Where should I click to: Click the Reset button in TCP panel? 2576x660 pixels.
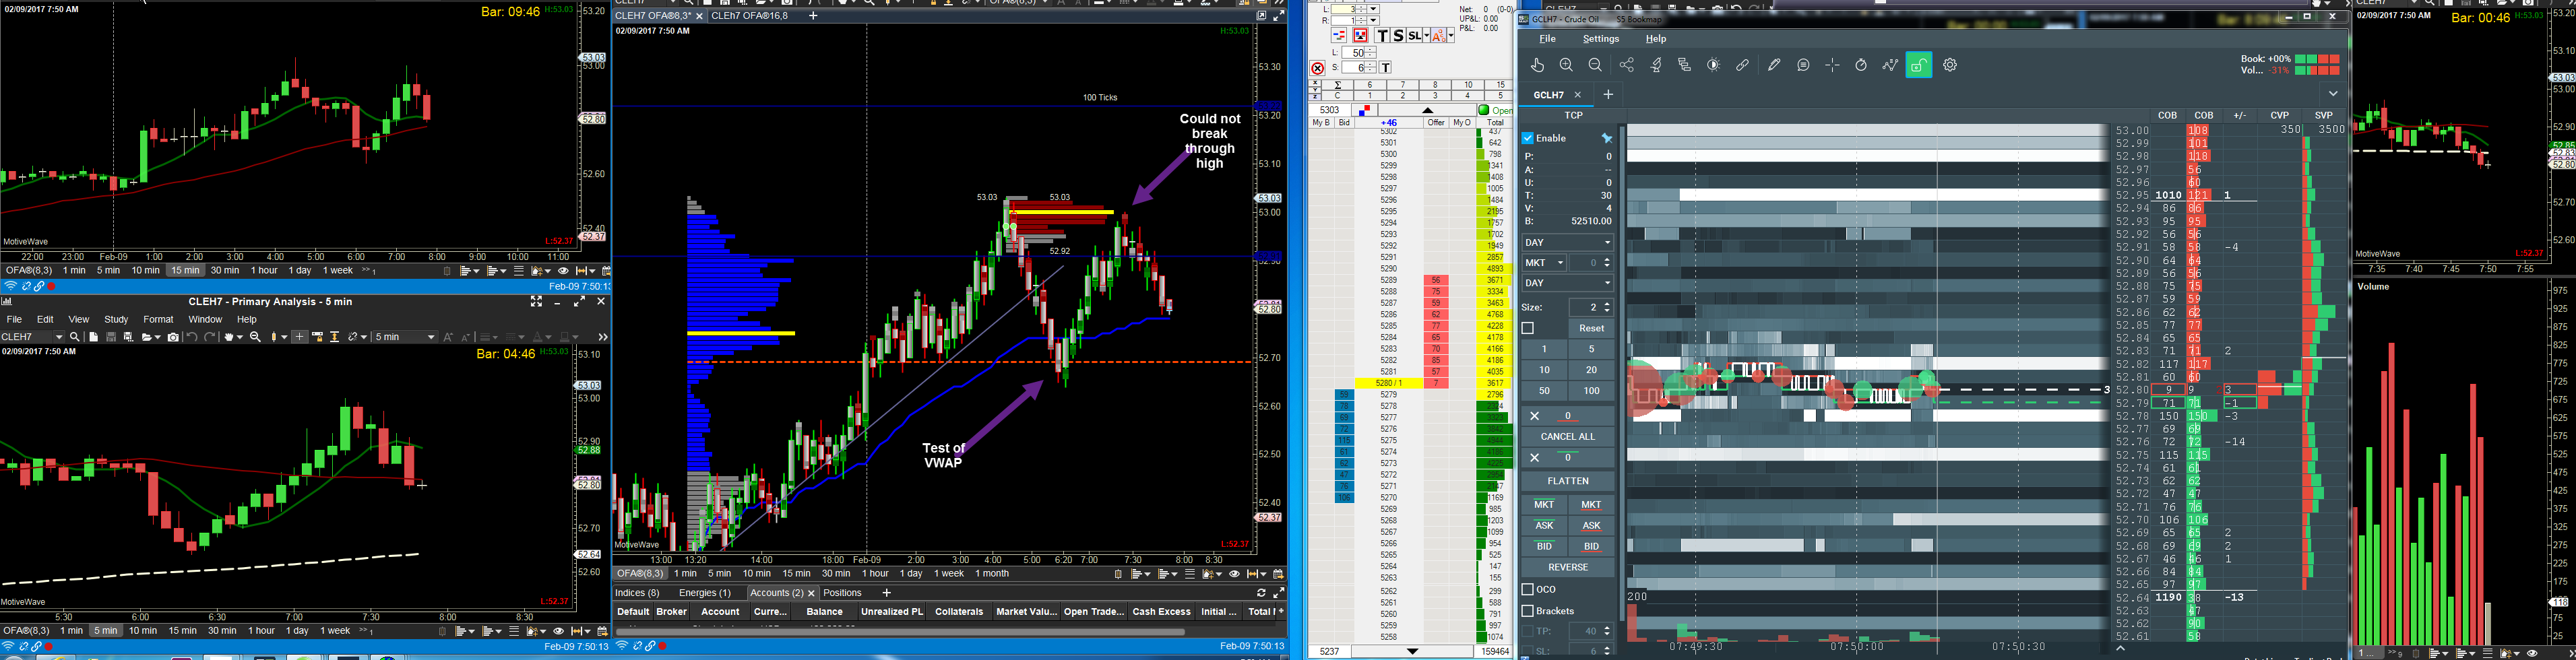point(1591,328)
